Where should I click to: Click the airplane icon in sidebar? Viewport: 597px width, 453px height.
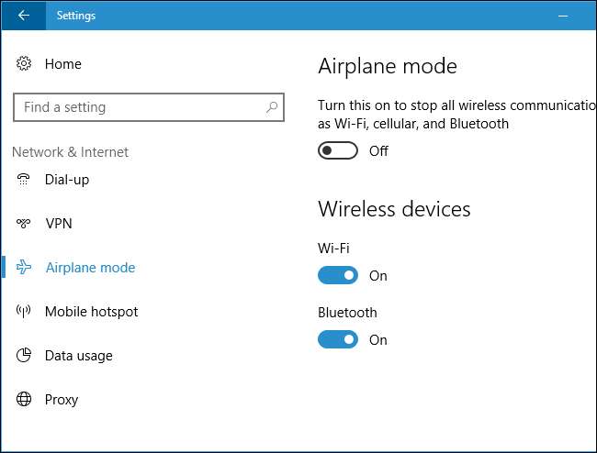(24, 268)
